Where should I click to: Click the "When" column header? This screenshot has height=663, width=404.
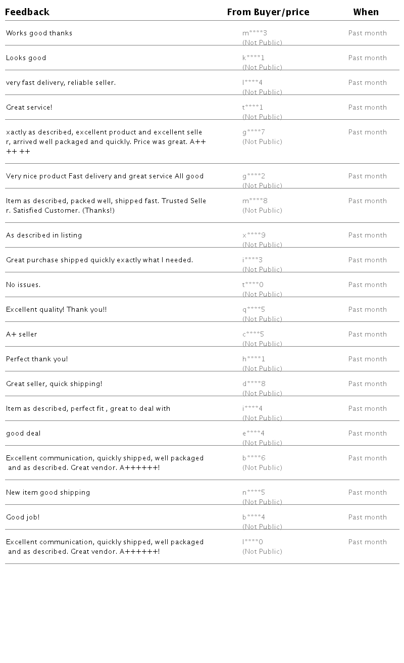point(366,12)
